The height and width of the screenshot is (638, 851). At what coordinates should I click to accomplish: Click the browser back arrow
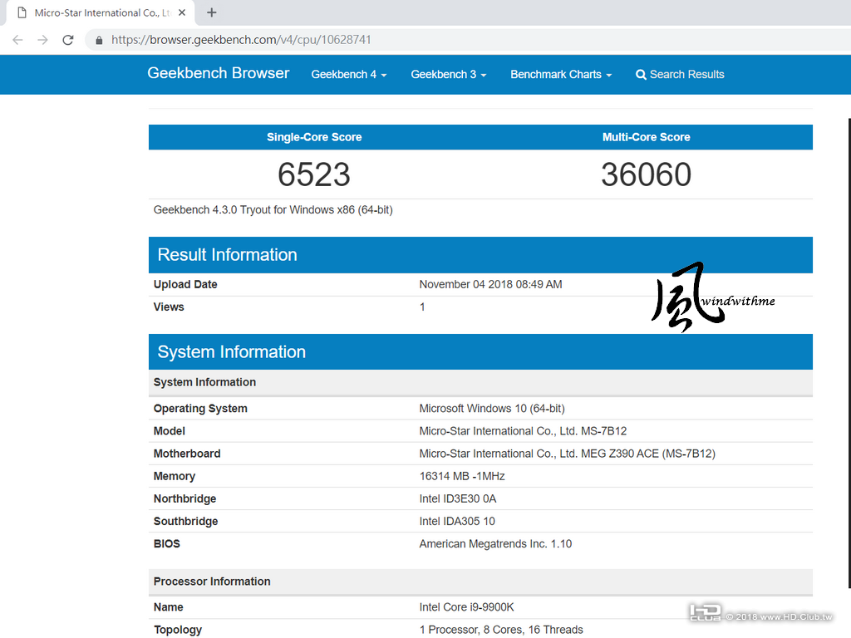[x=18, y=40]
